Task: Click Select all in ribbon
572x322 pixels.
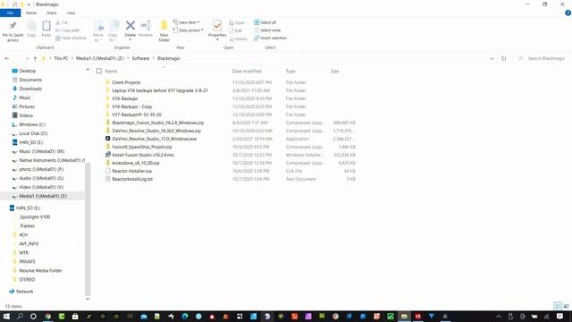Action: click(x=265, y=22)
